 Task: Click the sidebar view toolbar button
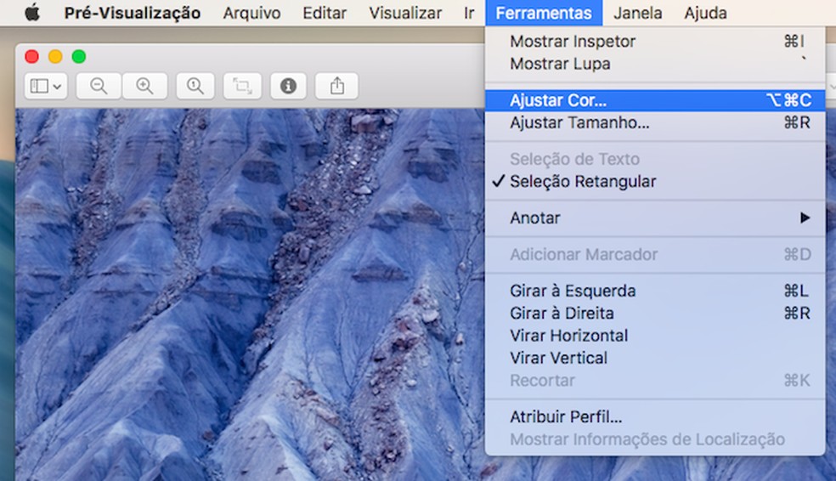point(46,86)
